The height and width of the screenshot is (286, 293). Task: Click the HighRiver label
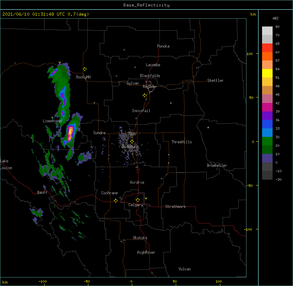146,252
